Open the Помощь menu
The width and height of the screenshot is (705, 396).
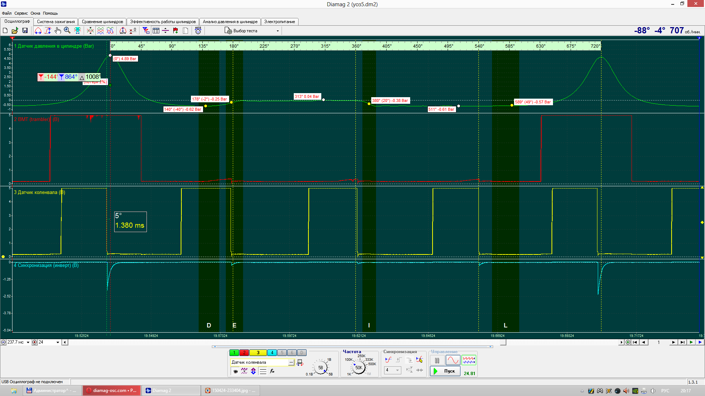50,13
